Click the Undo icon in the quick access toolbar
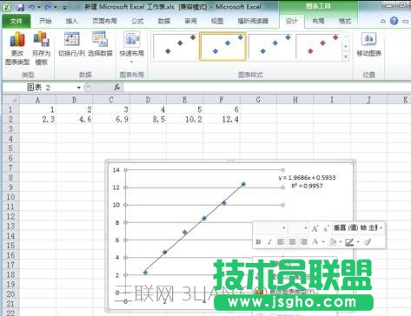Viewport: 411px width, 316px height. click(x=31, y=7)
